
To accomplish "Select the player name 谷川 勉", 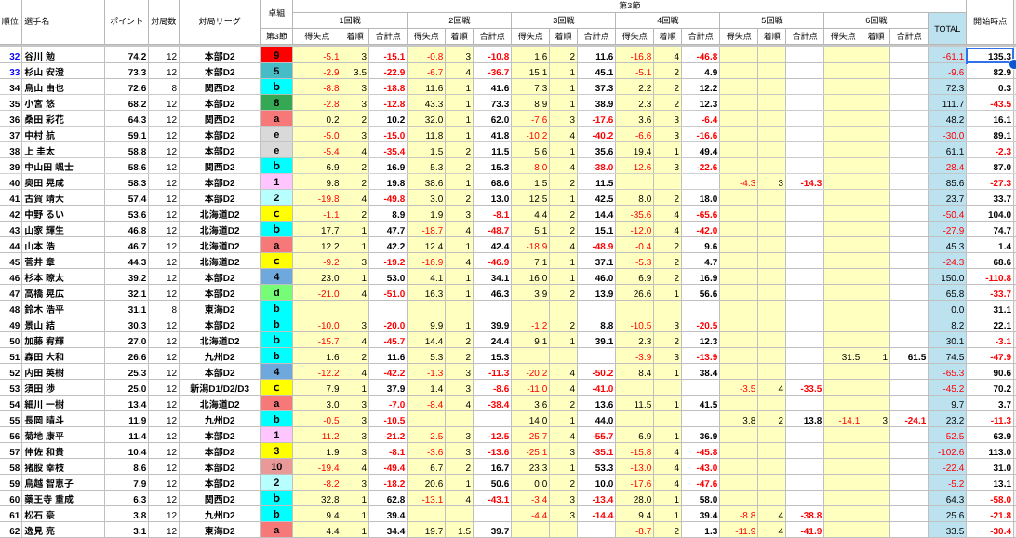I will (x=39, y=57).
